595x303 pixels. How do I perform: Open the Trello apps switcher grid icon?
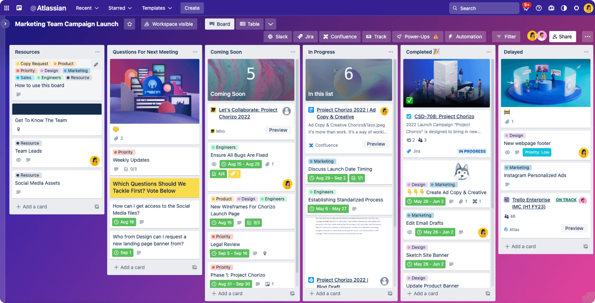click(x=6, y=8)
